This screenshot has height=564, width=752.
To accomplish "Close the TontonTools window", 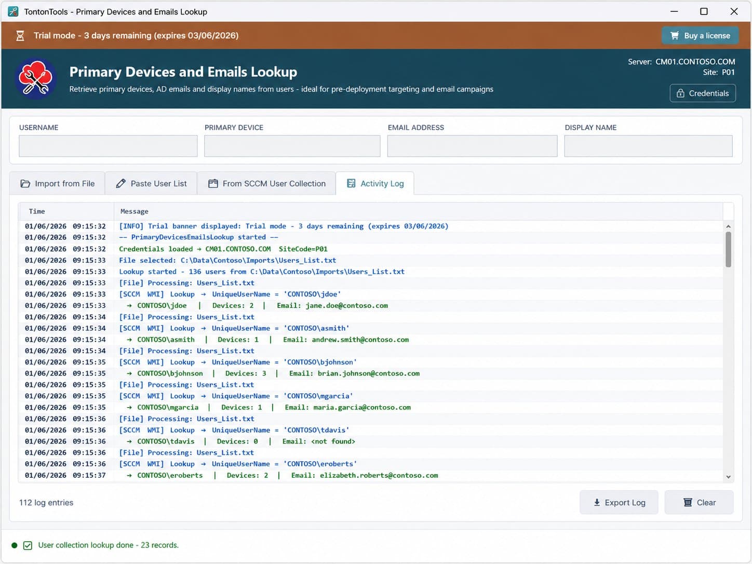I will [x=734, y=11].
